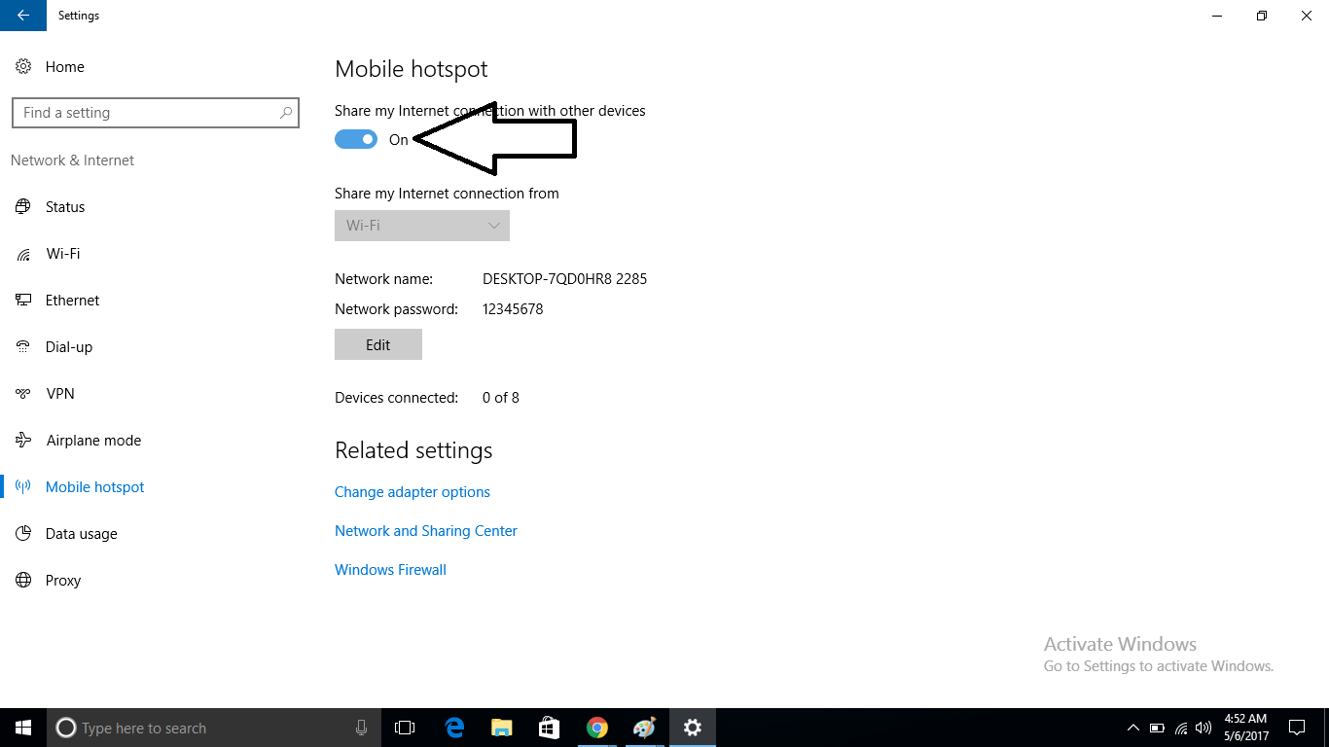Image resolution: width=1329 pixels, height=747 pixels.
Task: Select the Proxy sidebar icon
Action: [x=23, y=580]
